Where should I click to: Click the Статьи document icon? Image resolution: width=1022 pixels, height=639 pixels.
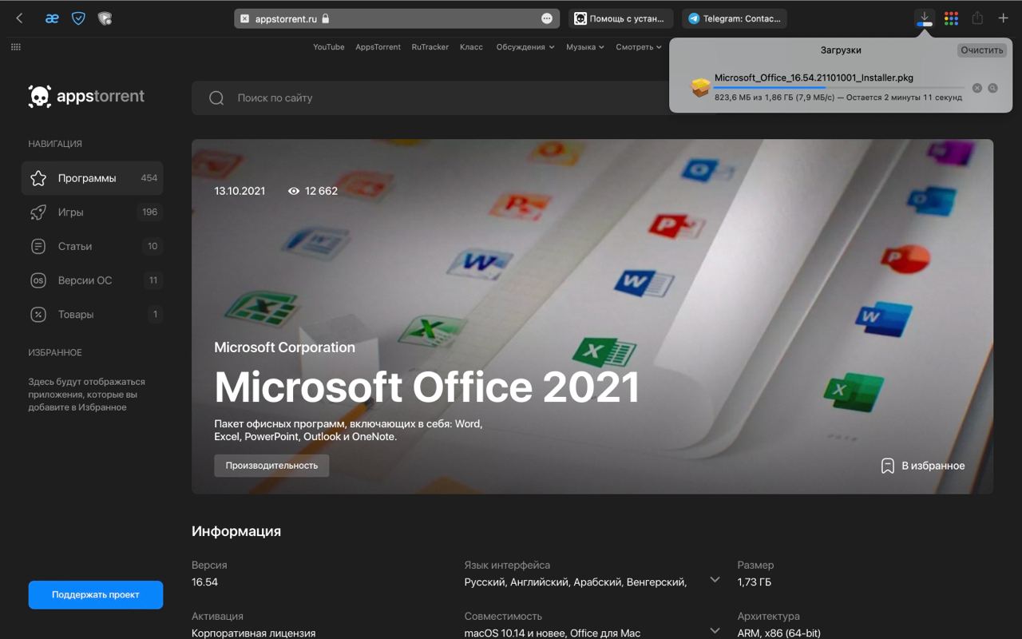coord(38,246)
